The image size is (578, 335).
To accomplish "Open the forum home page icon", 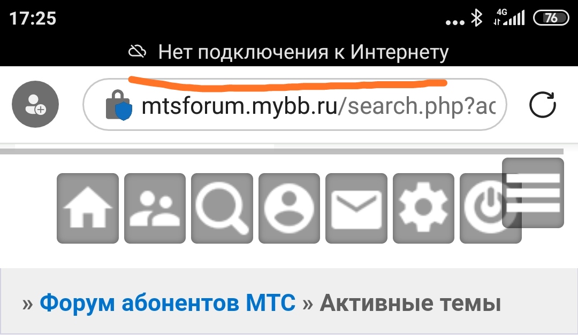I will (x=88, y=208).
